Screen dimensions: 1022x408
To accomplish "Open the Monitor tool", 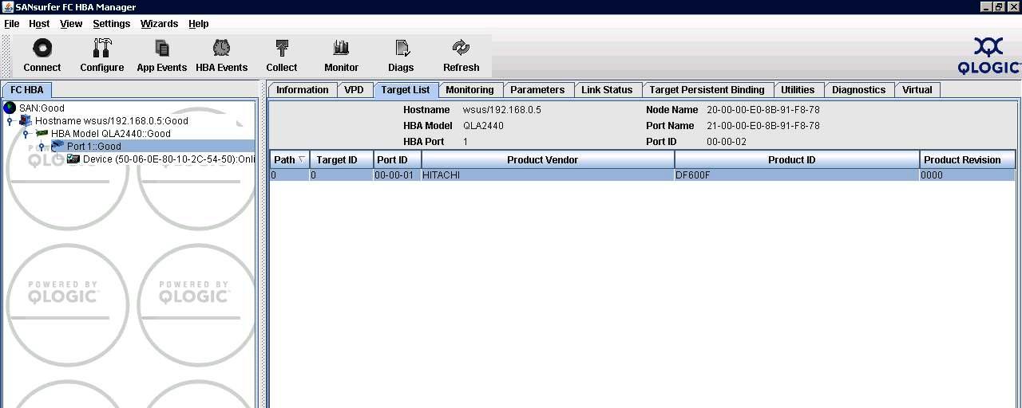I will (x=342, y=49).
